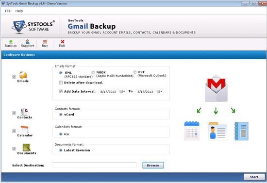
Task: Click the Start button
Action: (254, 177)
